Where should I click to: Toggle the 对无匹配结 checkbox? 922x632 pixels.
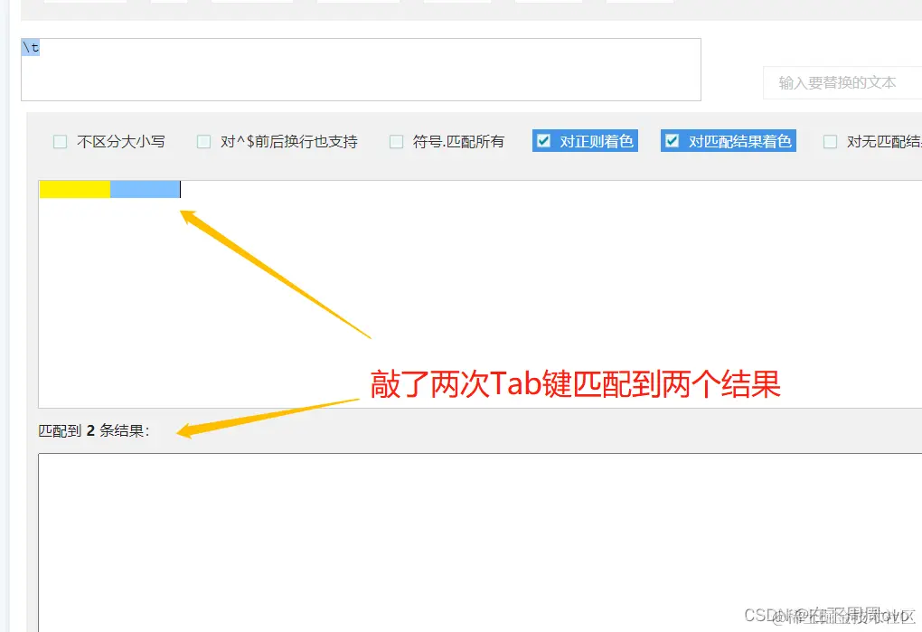[x=830, y=142]
